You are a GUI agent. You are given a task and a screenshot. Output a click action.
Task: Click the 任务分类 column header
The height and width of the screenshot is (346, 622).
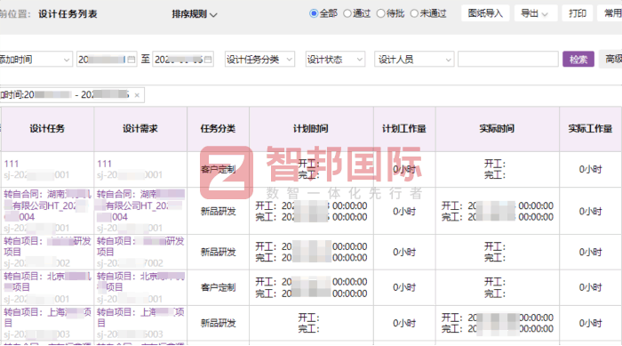tap(219, 129)
